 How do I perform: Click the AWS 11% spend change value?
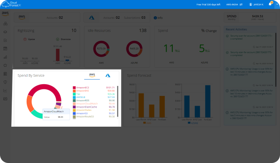point(172,48)
